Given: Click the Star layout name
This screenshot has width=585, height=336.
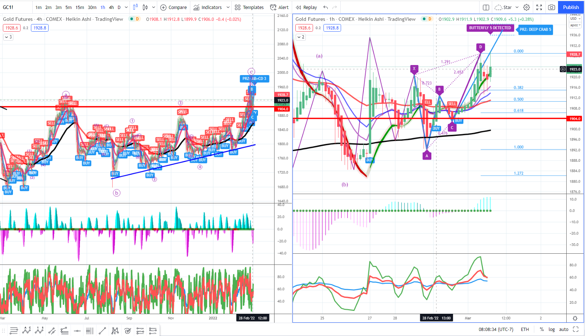Looking at the screenshot, I should pos(507,7).
